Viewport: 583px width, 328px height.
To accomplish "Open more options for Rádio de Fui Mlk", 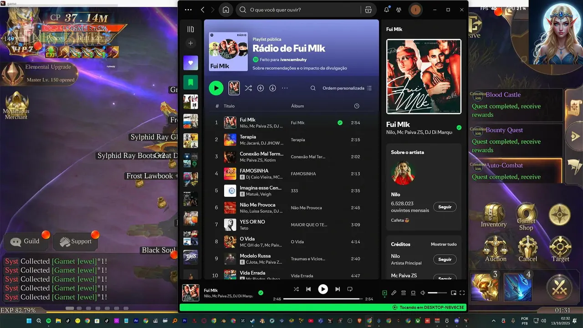I will (285, 88).
